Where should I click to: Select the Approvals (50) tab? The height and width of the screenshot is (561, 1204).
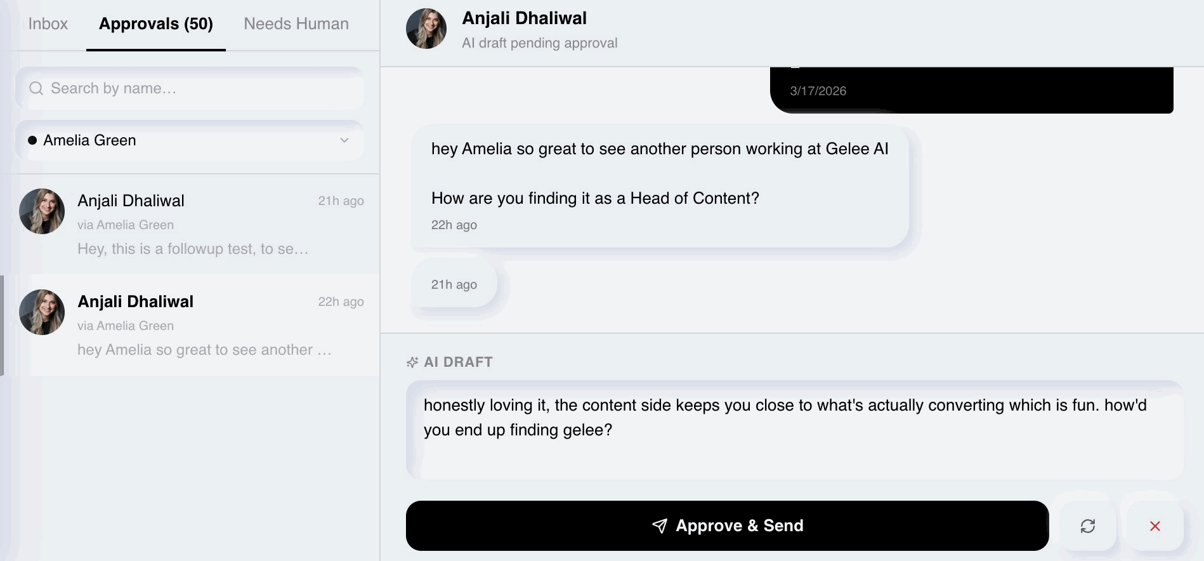tap(156, 24)
